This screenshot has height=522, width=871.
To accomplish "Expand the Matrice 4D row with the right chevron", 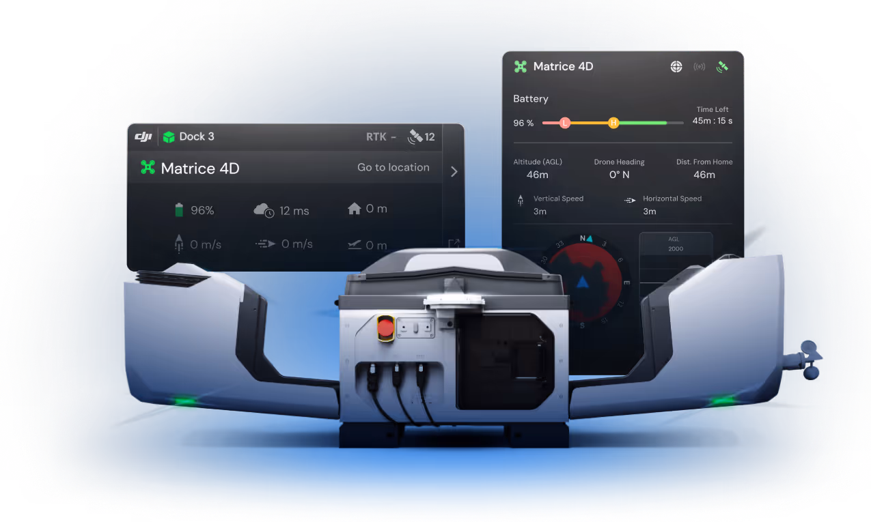I will [454, 172].
